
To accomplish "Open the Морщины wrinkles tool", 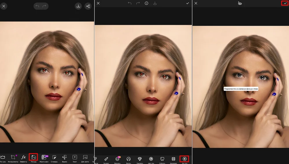I will point(117,160).
